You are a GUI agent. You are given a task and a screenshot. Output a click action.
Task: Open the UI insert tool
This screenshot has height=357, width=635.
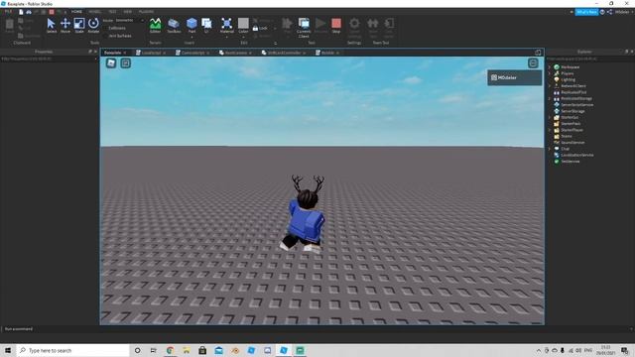[x=206, y=25]
